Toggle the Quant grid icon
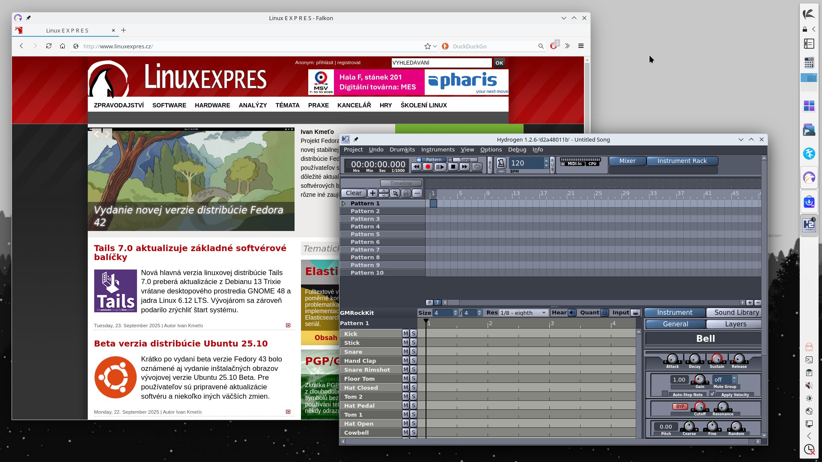This screenshot has height=462, width=822. (x=605, y=313)
